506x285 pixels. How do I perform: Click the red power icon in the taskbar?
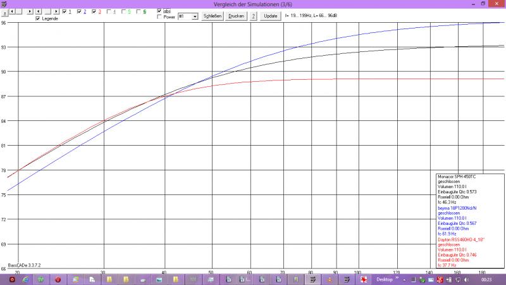[12, 279]
